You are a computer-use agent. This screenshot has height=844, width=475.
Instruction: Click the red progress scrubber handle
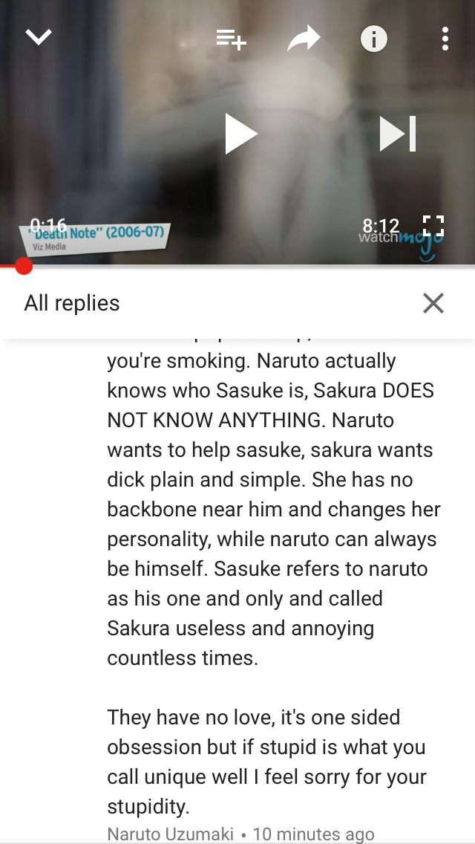pos(24,266)
